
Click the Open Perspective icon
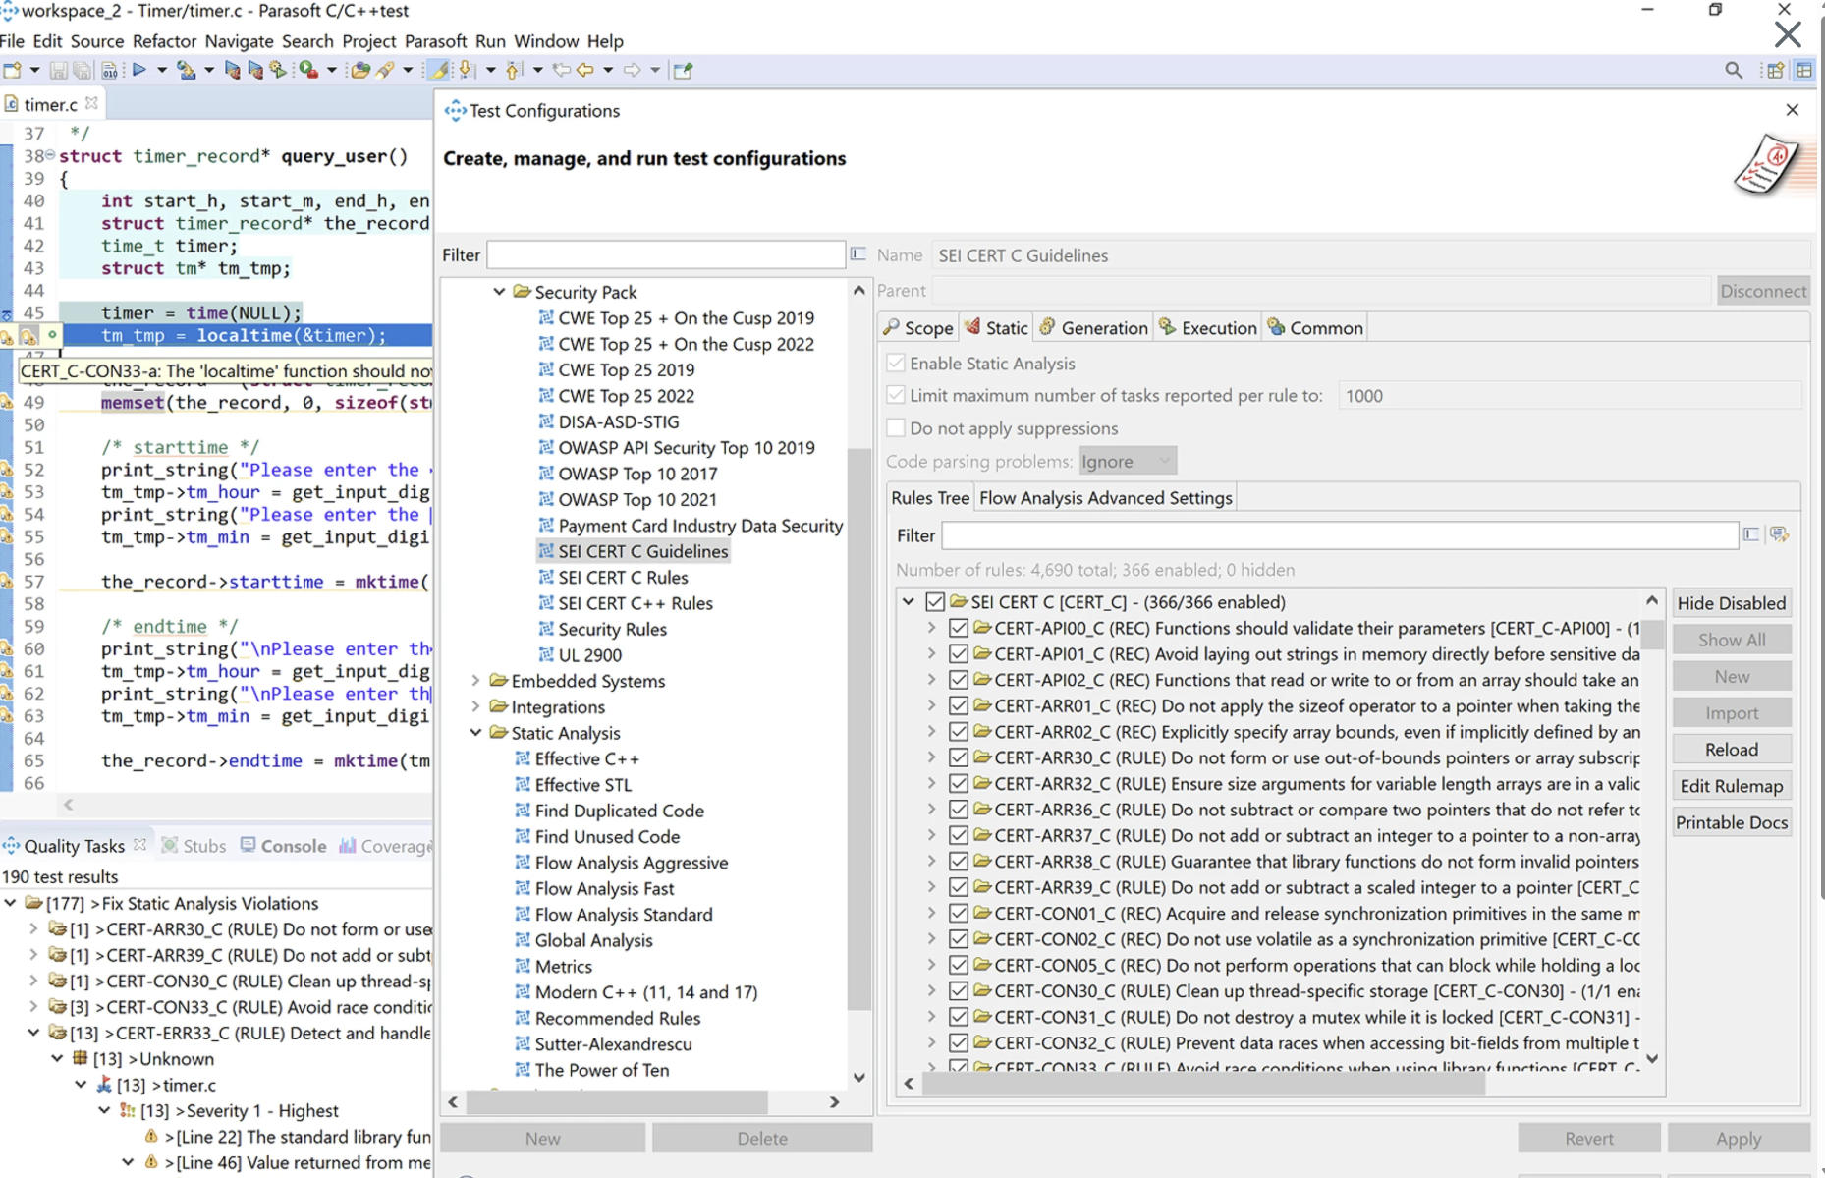[x=1775, y=70]
